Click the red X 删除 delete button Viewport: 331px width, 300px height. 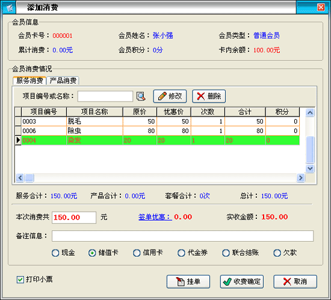click(x=209, y=96)
